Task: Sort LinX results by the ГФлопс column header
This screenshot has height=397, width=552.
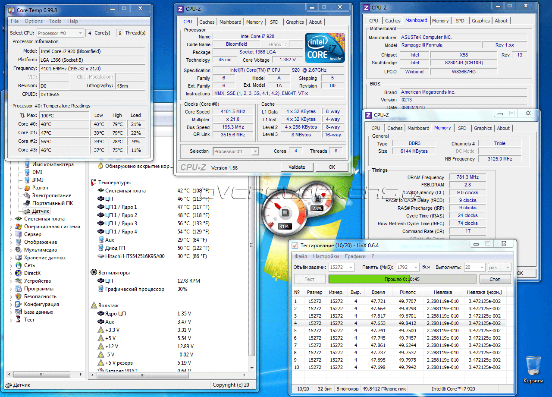Action: pyautogui.click(x=408, y=292)
